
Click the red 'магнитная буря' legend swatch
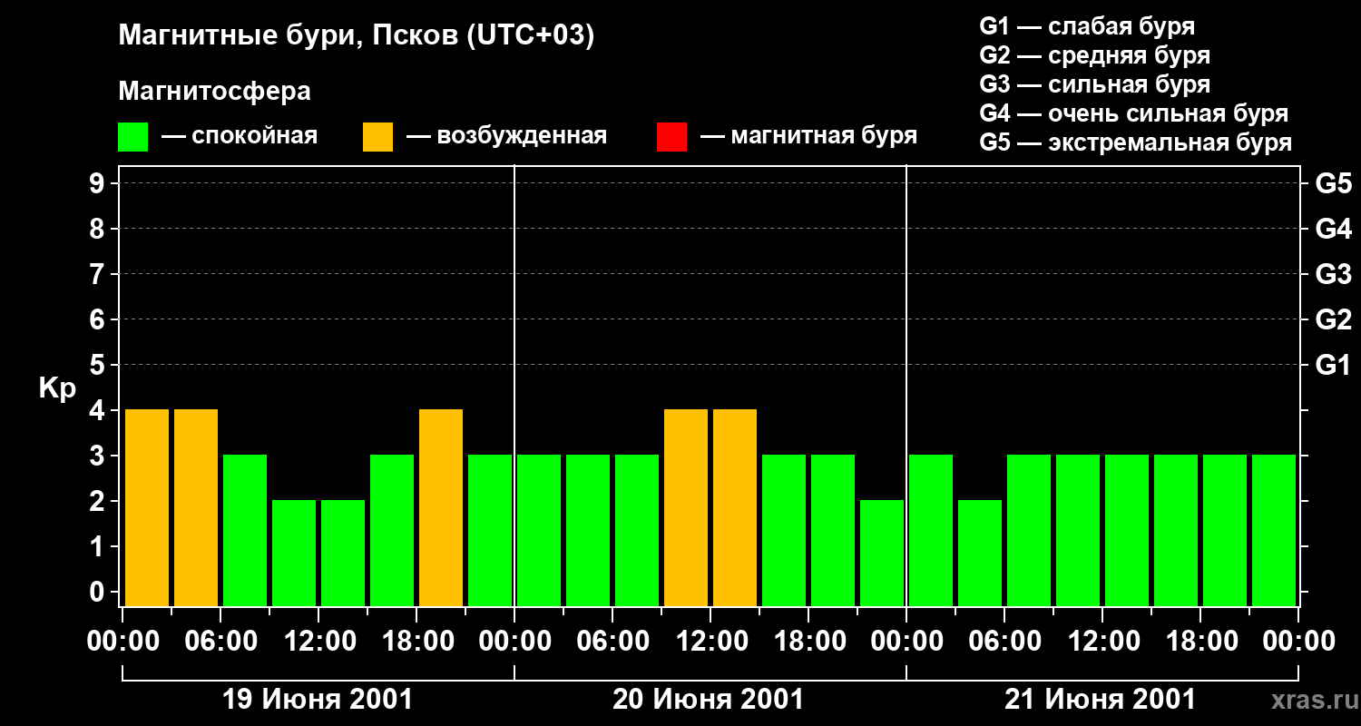point(672,137)
